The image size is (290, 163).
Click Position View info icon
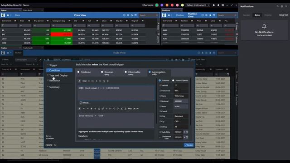point(203,15)
